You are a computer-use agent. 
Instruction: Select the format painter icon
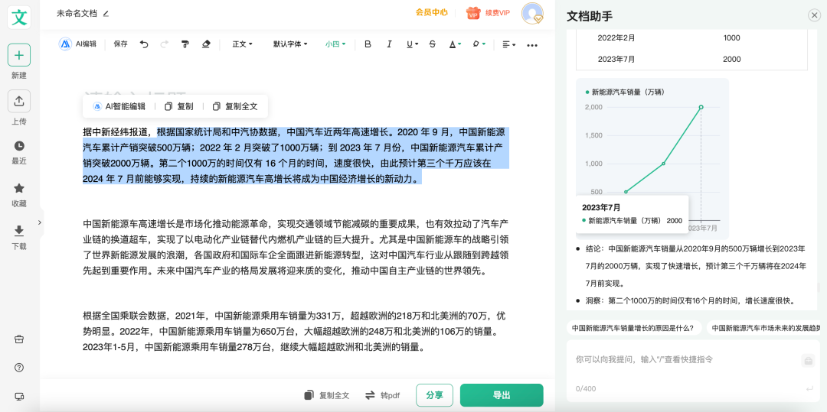point(185,44)
